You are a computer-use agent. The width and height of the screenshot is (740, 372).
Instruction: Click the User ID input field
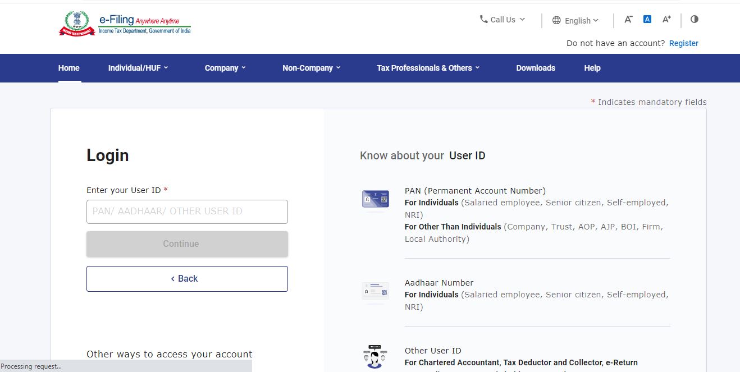(187, 212)
